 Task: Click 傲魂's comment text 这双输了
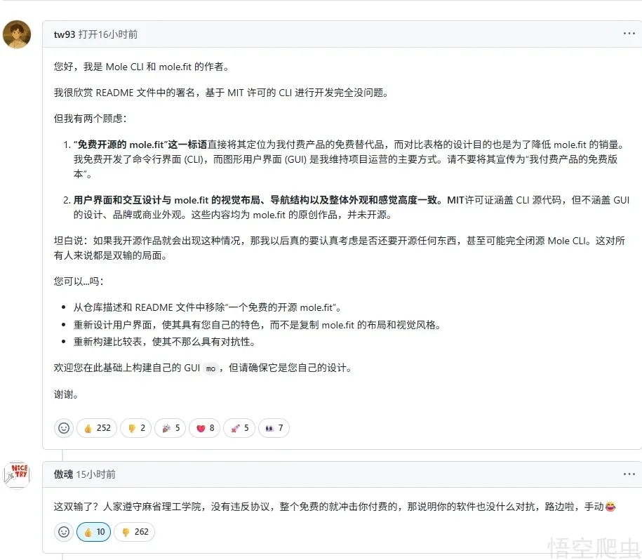(335, 507)
